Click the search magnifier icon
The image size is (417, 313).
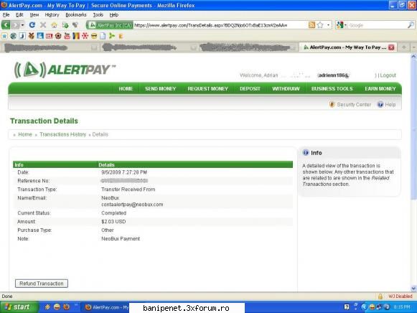[411, 25]
